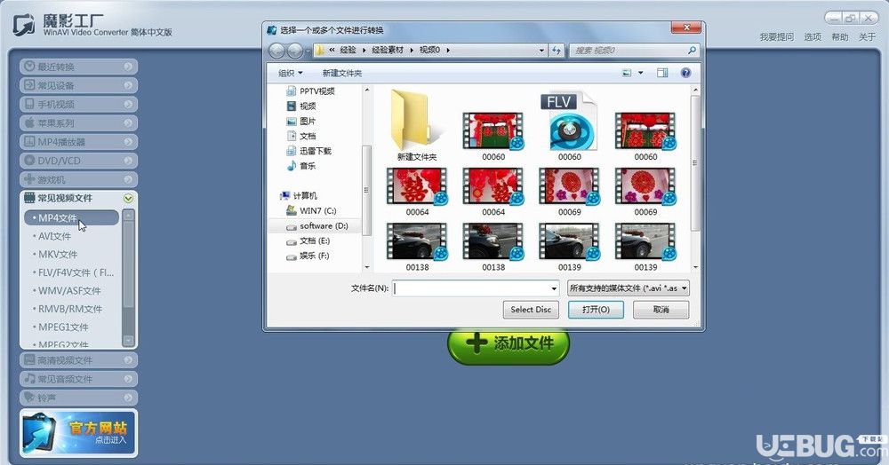The image size is (889, 465).
Task: Select 视频 library in navigation pane
Action: click(301, 106)
